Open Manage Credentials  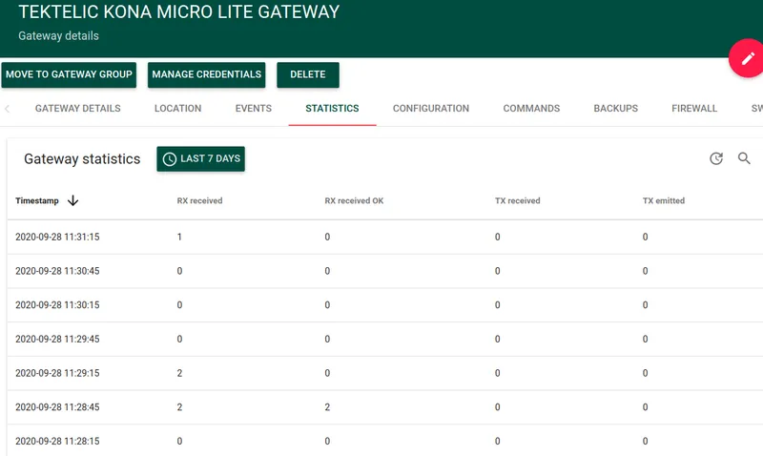(x=206, y=74)
